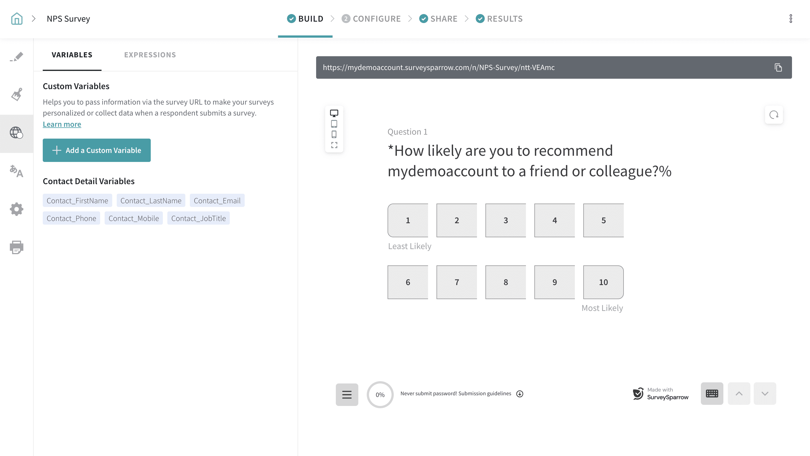Open the settings gear in sidebar

coord(17,209)
